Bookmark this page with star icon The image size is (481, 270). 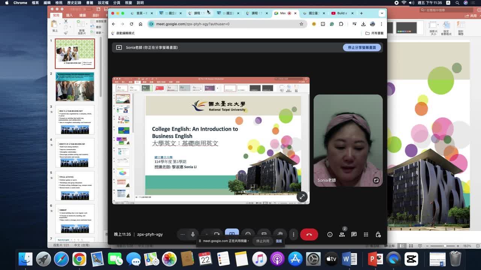[301, 24]
